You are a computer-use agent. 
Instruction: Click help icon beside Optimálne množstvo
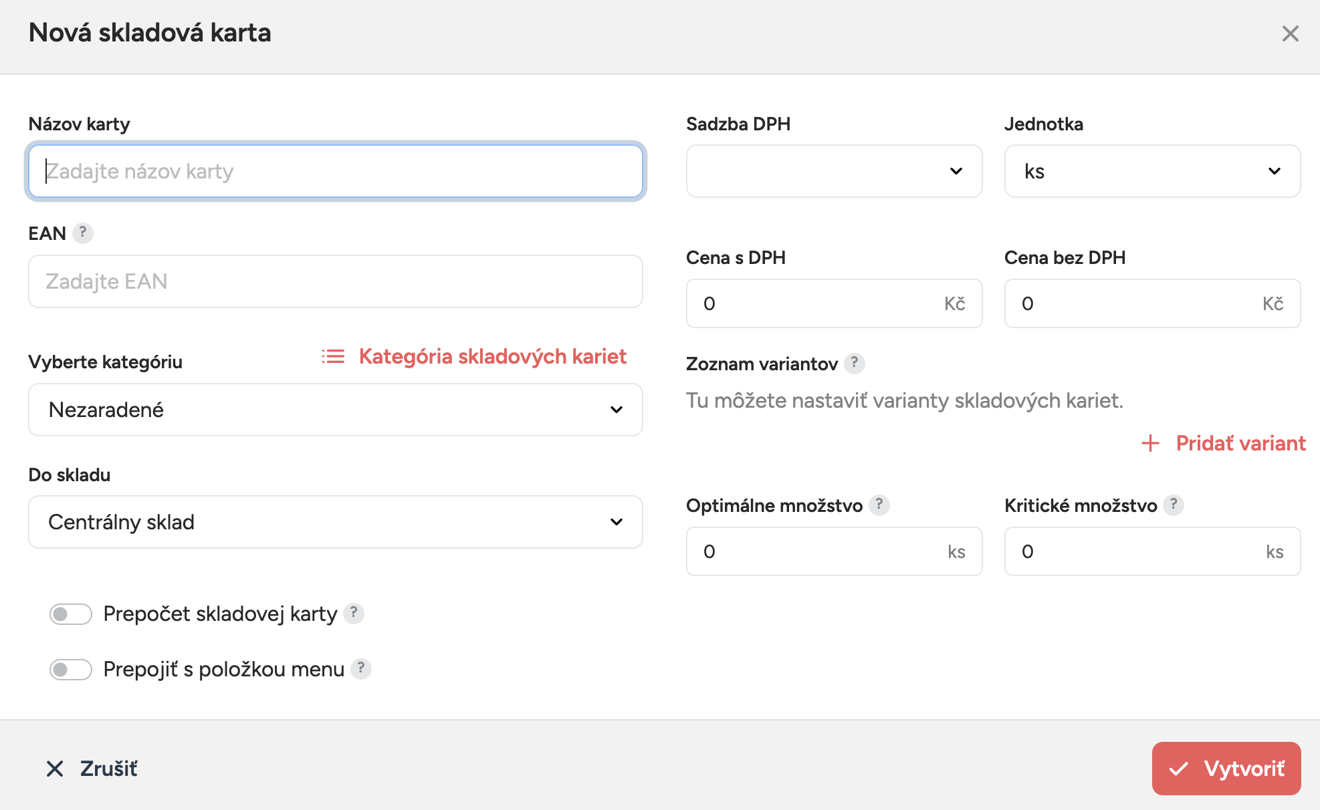pyautogui.click(x=879, y=505)
